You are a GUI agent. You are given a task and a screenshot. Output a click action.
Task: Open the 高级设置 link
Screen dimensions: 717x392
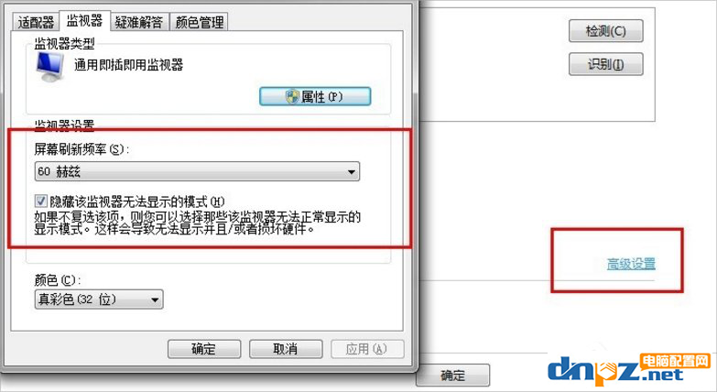pyautogui.click(x=631, y=264)
